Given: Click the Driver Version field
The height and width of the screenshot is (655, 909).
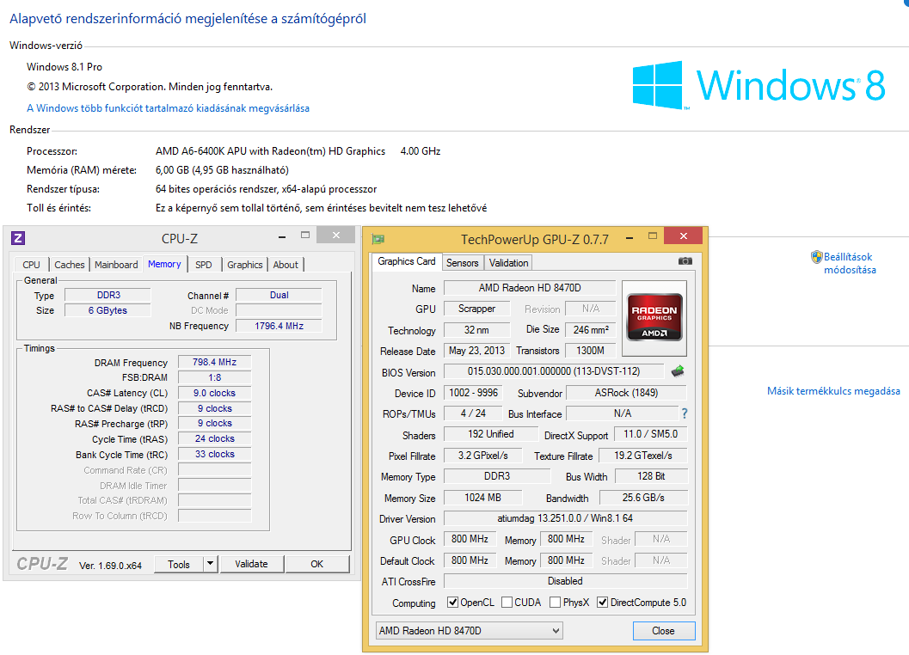Looking at the screenshot, I should click(x=565, y=518).
